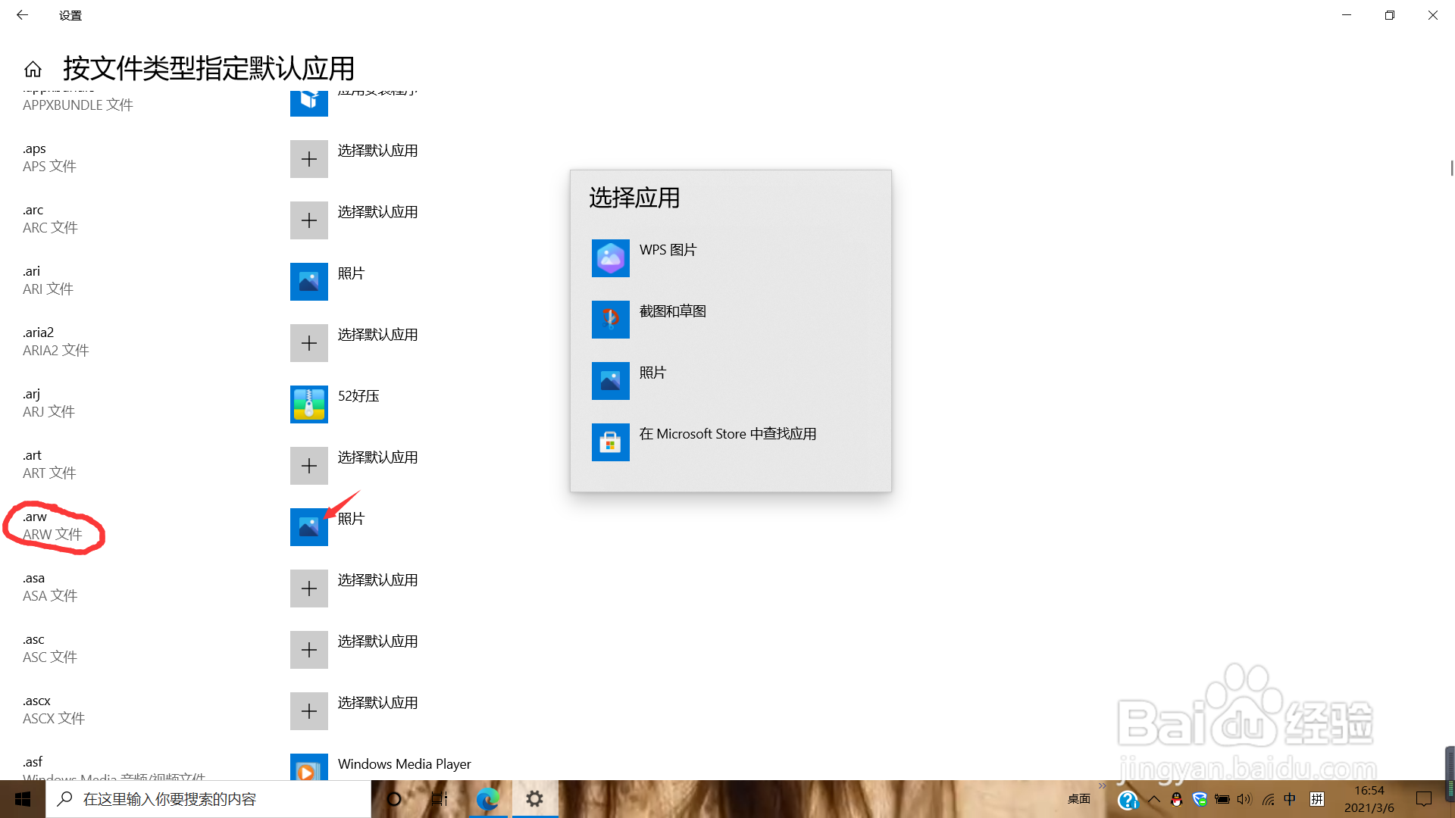Choose a default app for .aps files
Viewport: 1455px width, 818px height.
pyautogui.click(x=308, y=159)
